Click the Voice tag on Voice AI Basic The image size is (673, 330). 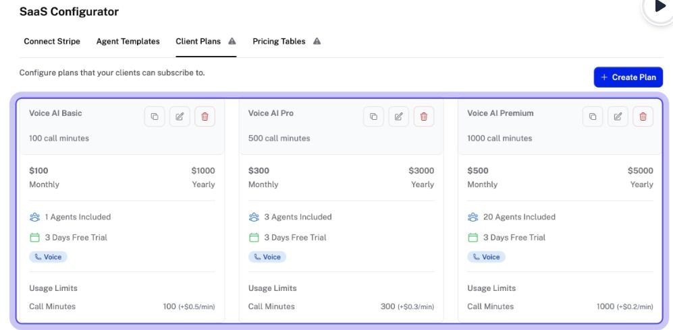click(49, 257)
